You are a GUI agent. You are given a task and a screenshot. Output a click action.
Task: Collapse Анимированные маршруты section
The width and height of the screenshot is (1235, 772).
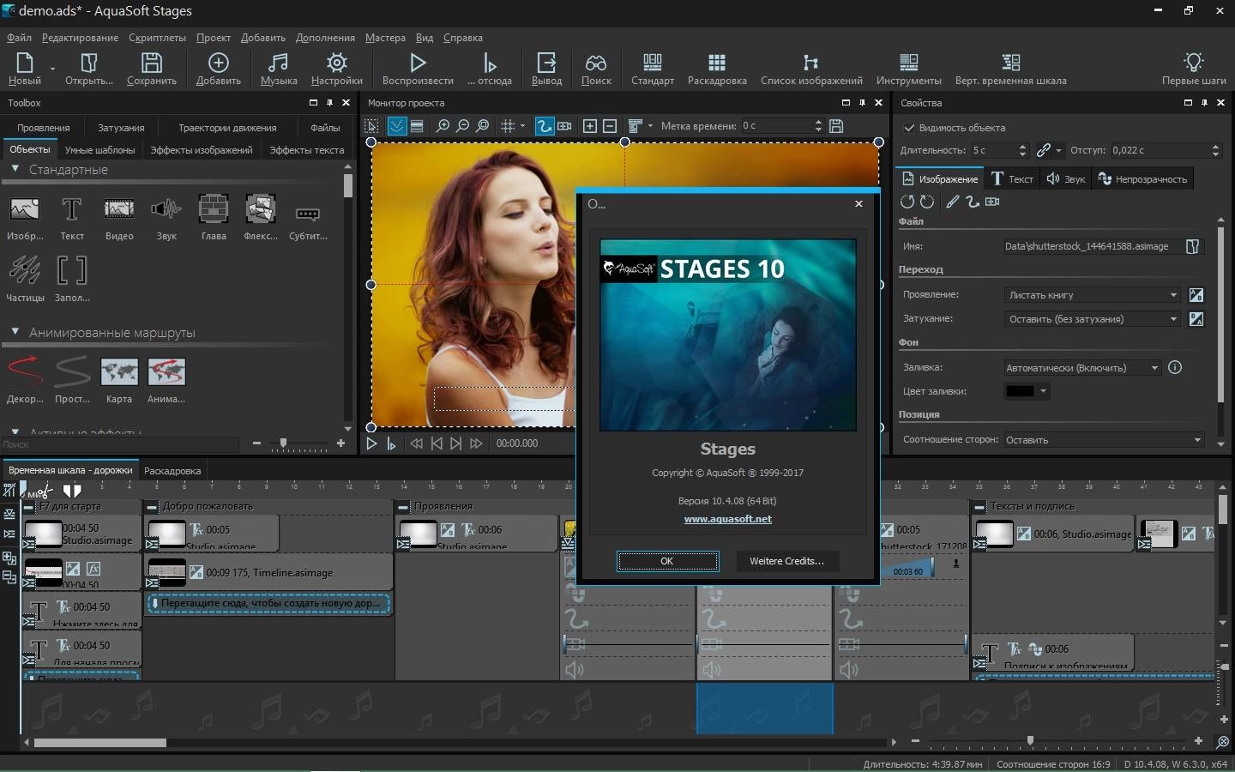click(x=15, y=332)
